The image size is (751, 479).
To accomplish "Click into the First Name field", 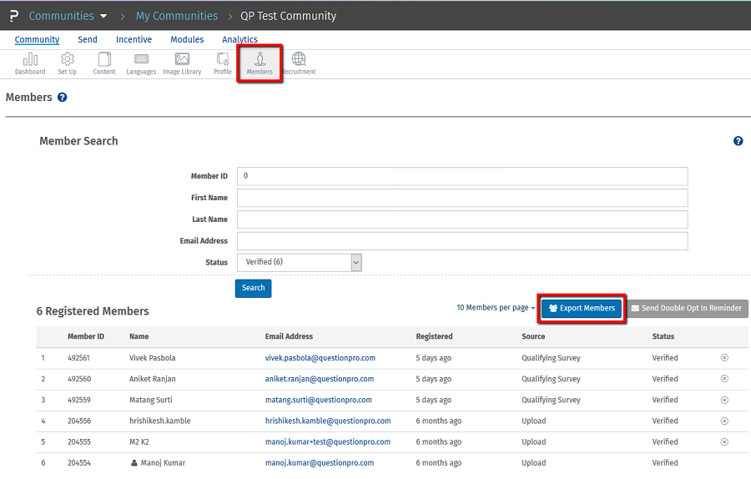I will pos(461,198).
